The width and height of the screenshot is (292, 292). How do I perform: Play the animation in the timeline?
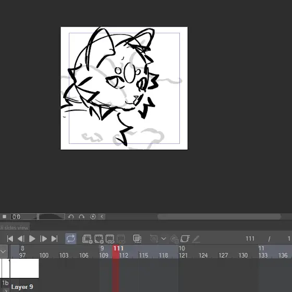click(x=32, y=239)
